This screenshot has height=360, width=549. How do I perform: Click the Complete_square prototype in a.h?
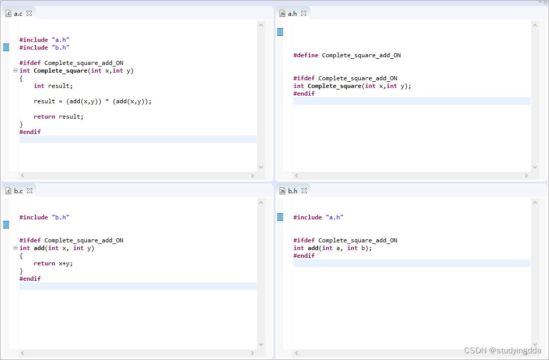(x=352, y=86)
